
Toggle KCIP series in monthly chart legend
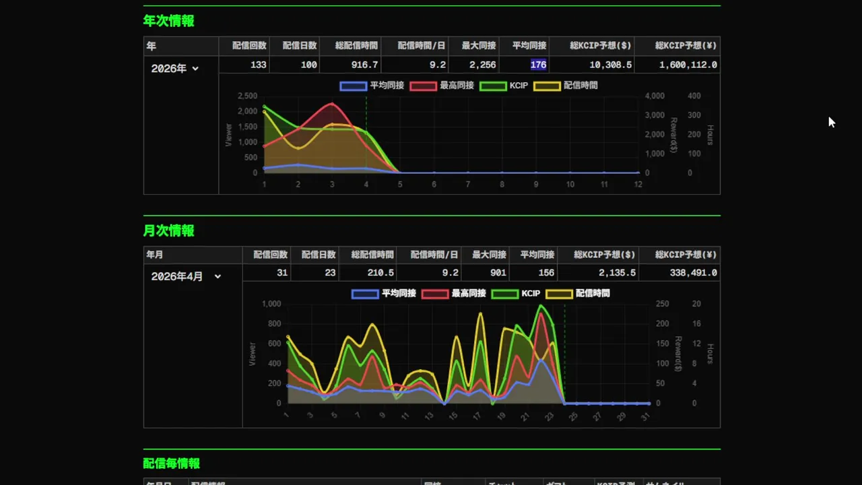tap(516, 294)
